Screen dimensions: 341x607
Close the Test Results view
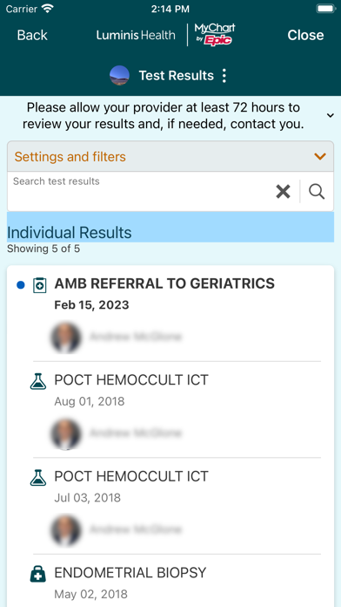[305, 35]
